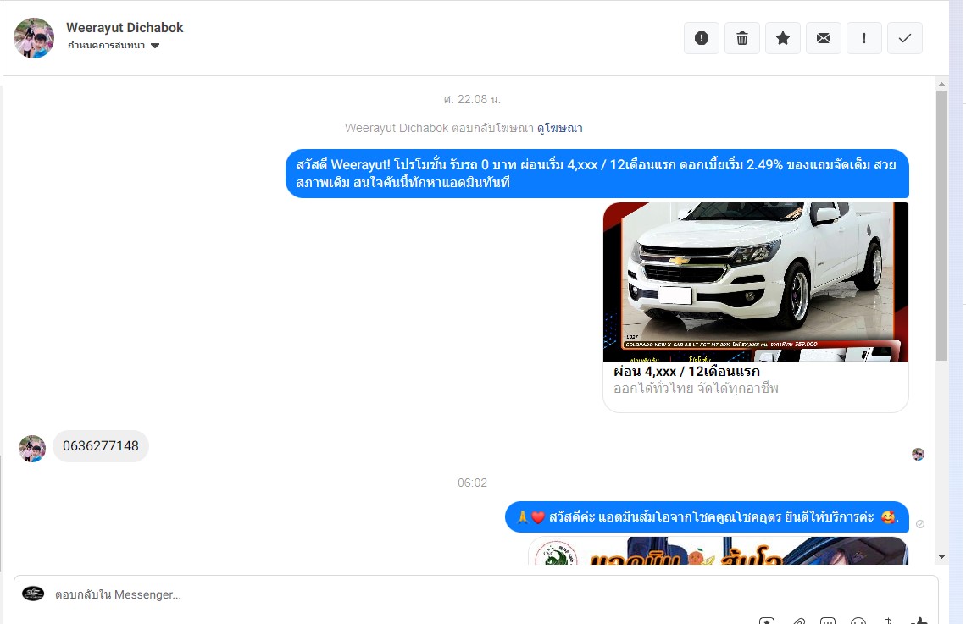Open the white Chevrolet truck ad image
966x624 pixels.
[755, 281]
